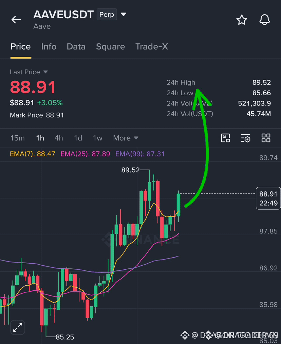
Task: Select the 1h timeframe
Action: pyautogui.click(x=40, y=138)
